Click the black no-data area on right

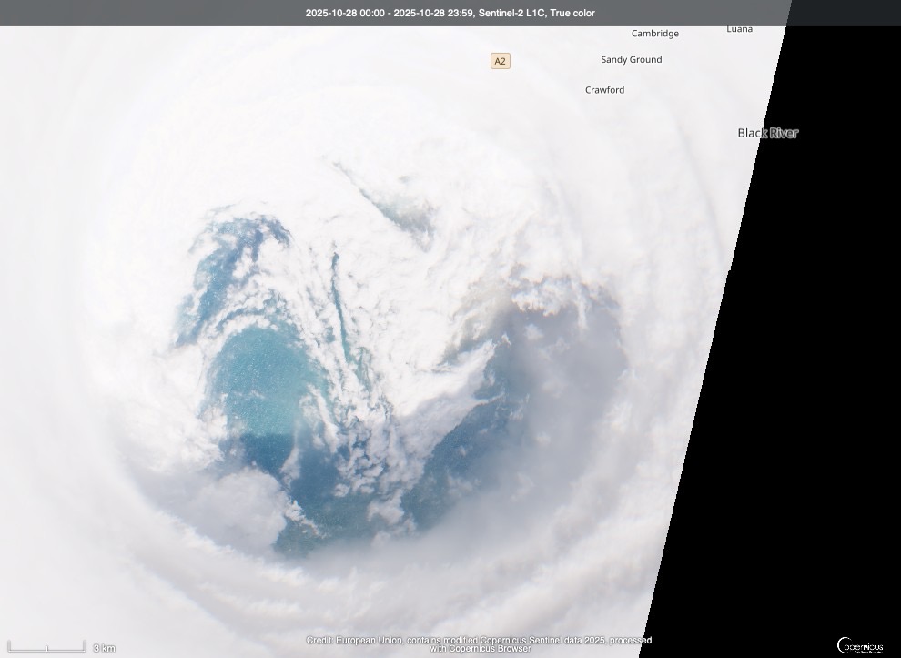(819, 364)
